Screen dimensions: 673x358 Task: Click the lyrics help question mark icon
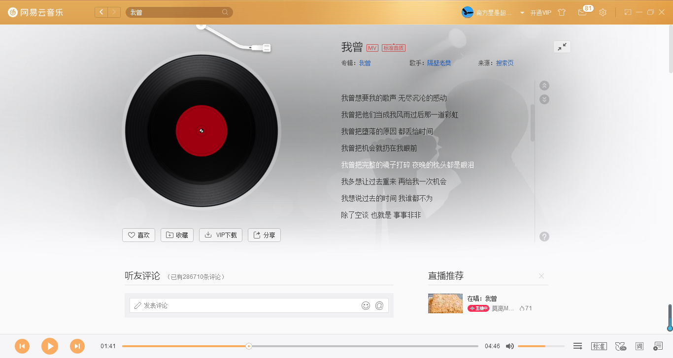pyautogui.click(x=544, y=237)
